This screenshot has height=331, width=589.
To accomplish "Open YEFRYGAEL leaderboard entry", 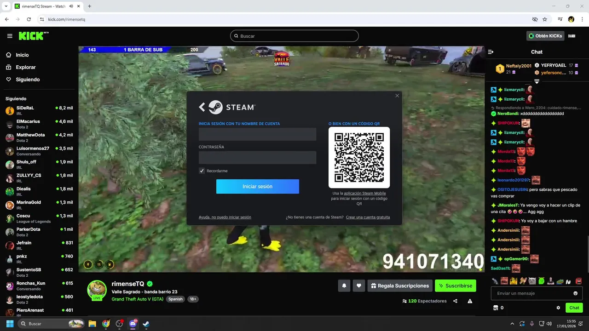I will pos(557,65).
